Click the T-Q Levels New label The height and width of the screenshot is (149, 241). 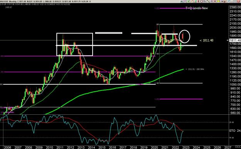pyautogui.click(x=197, y=8)
